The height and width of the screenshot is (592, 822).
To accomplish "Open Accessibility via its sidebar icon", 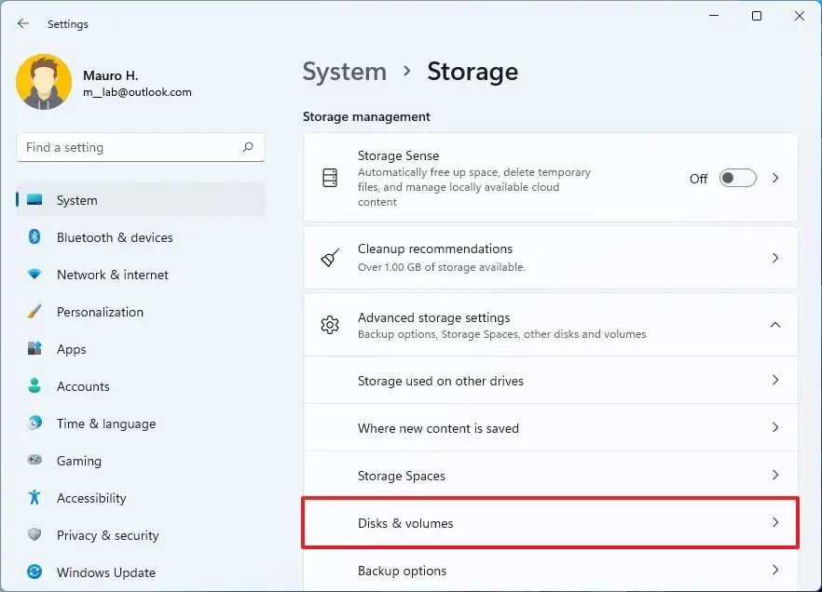I will tap(35, 498).
